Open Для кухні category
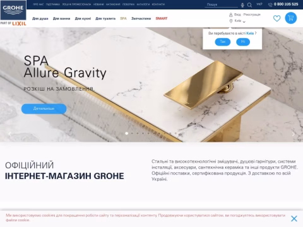Screen dimensions: 303x227 [83, 18]
